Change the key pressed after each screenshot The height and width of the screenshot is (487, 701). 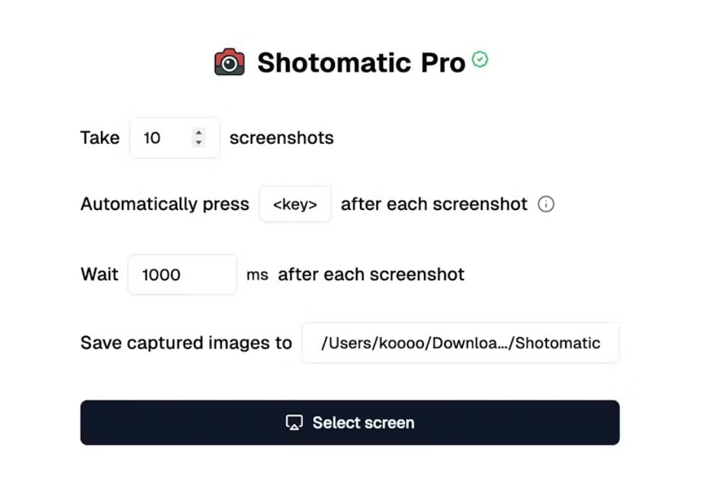coord(295,204)
